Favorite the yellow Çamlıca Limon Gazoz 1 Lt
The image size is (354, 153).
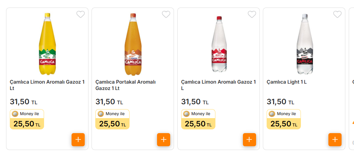tap(81, 15)
